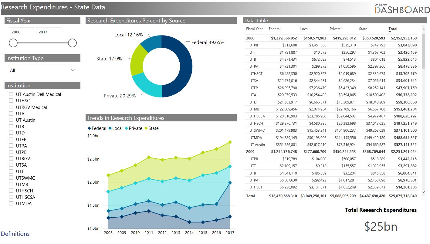Screen dimensions: 430x244
Task: Select the UTB institution checkbox
Action: tap(11, 126)
